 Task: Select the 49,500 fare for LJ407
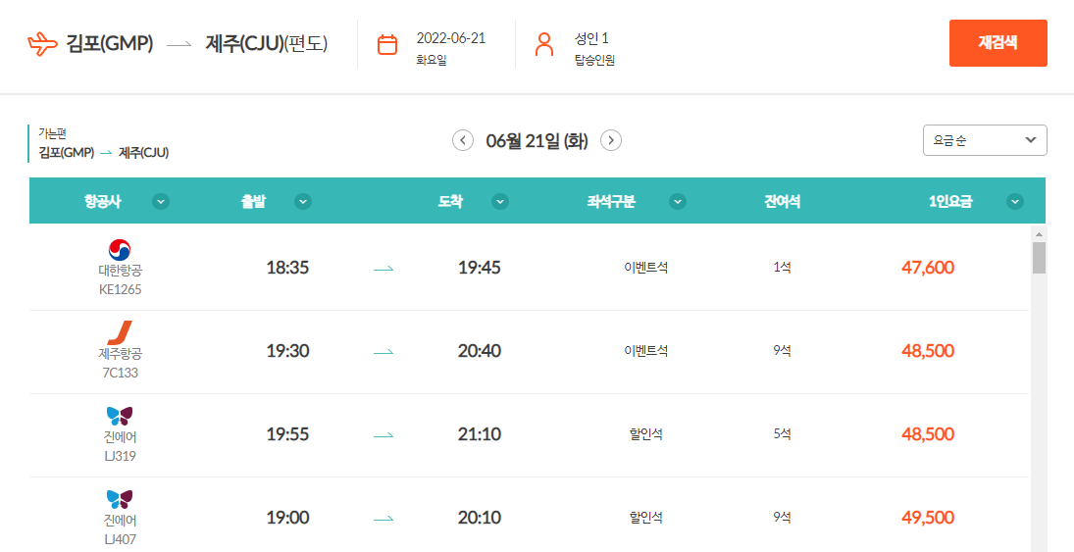pos(928,518)
